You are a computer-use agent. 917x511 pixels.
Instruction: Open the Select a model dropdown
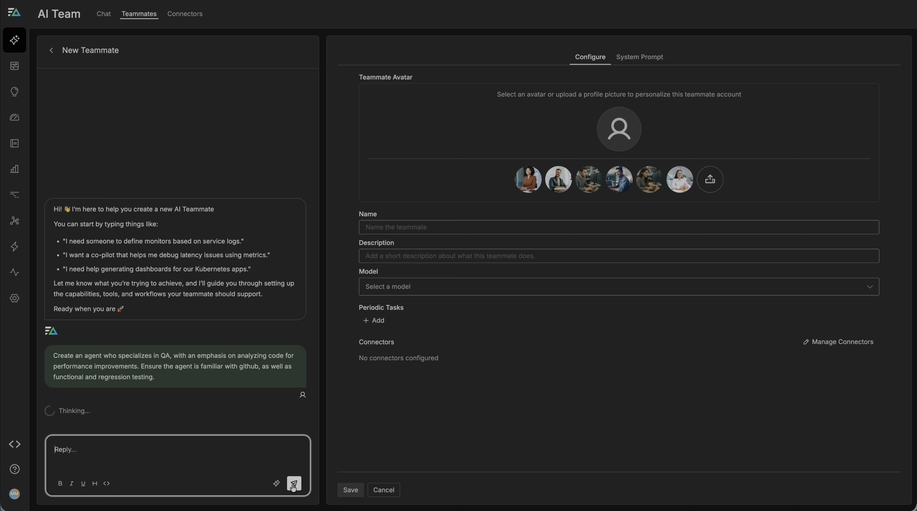619,286
